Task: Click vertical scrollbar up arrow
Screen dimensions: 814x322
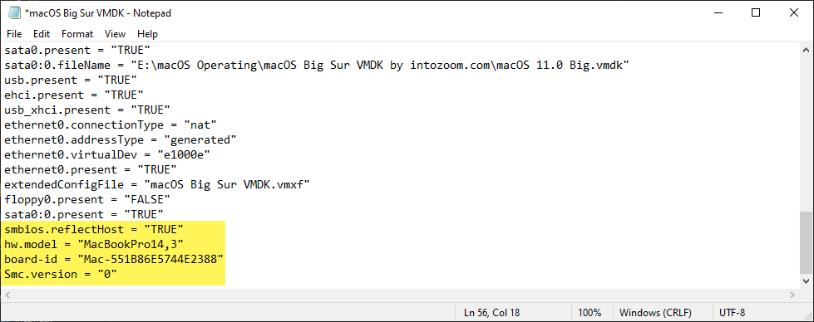Action: pos(807,51)
